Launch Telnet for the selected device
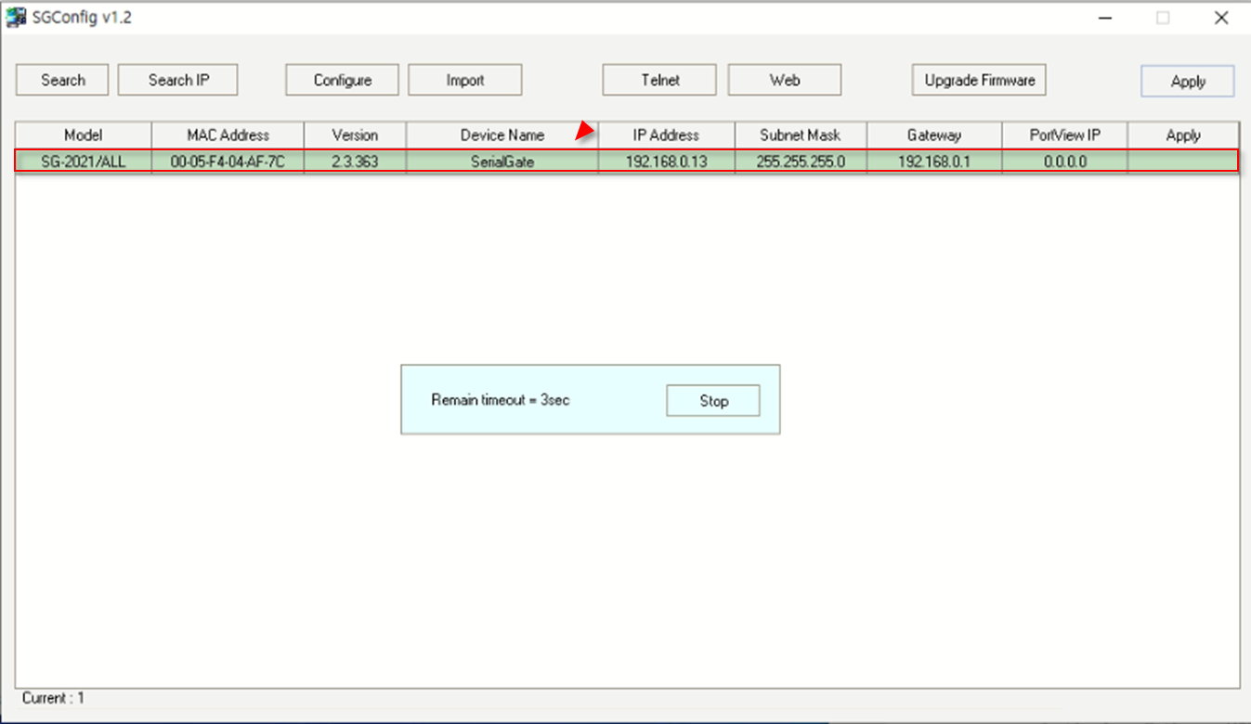The image size is (1251, 724). [659, 80]
